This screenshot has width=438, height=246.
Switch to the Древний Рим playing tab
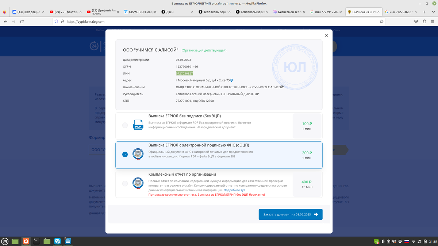click(102, 12)
